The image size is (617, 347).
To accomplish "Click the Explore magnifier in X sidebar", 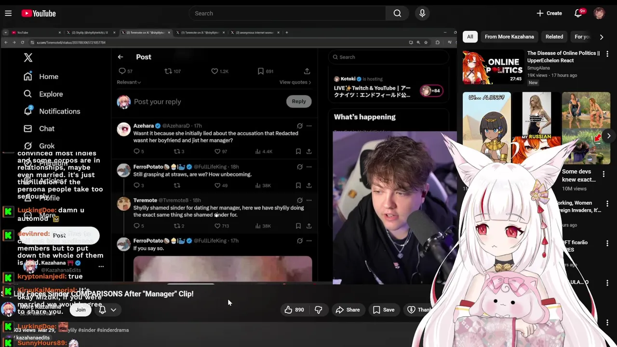I will 28,94.
